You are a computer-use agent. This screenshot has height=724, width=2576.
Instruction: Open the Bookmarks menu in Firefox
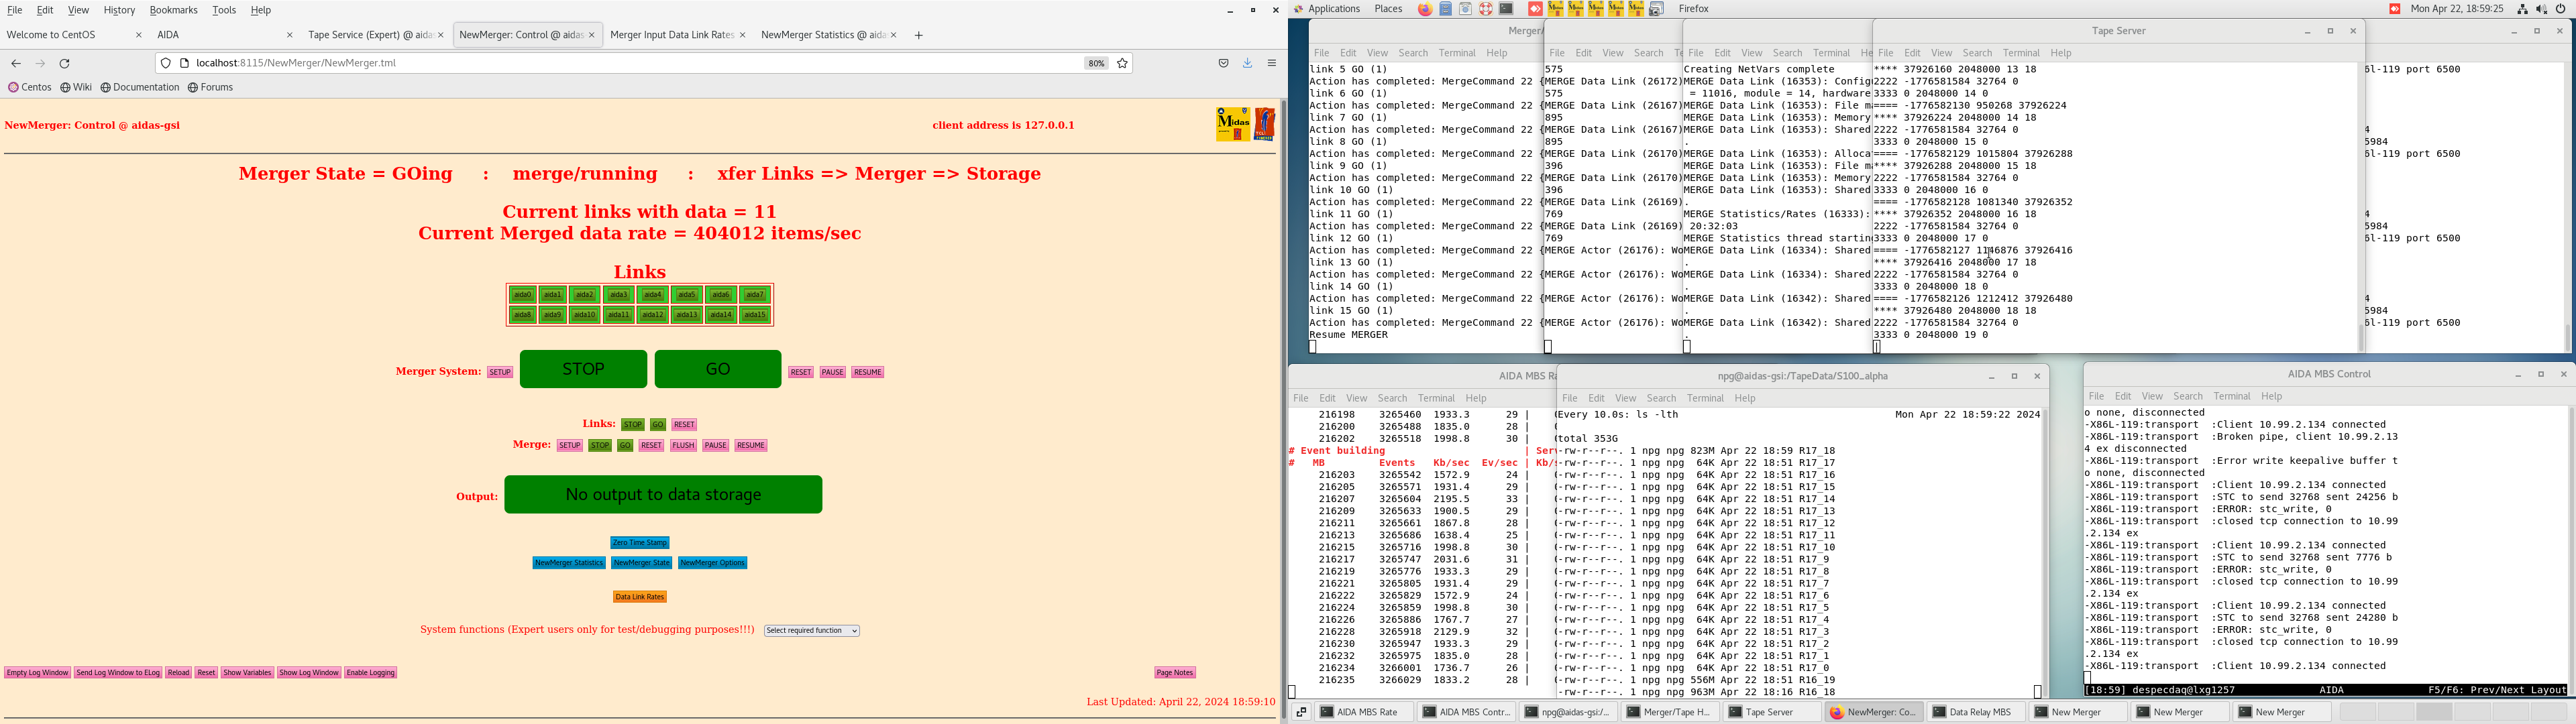click(173, 10)
